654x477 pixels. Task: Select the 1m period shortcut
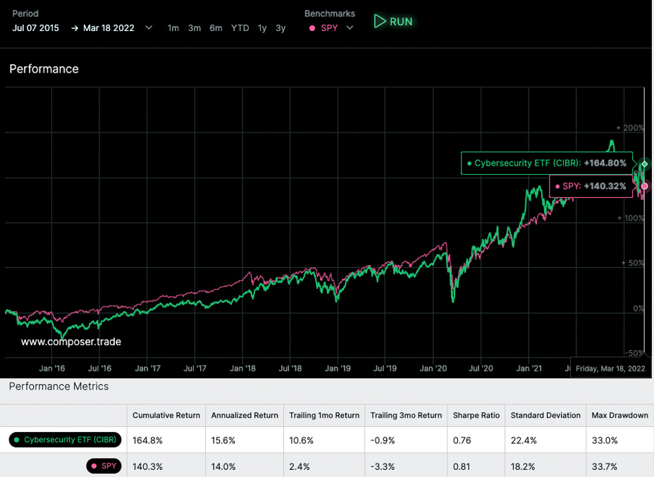(173, 28)
